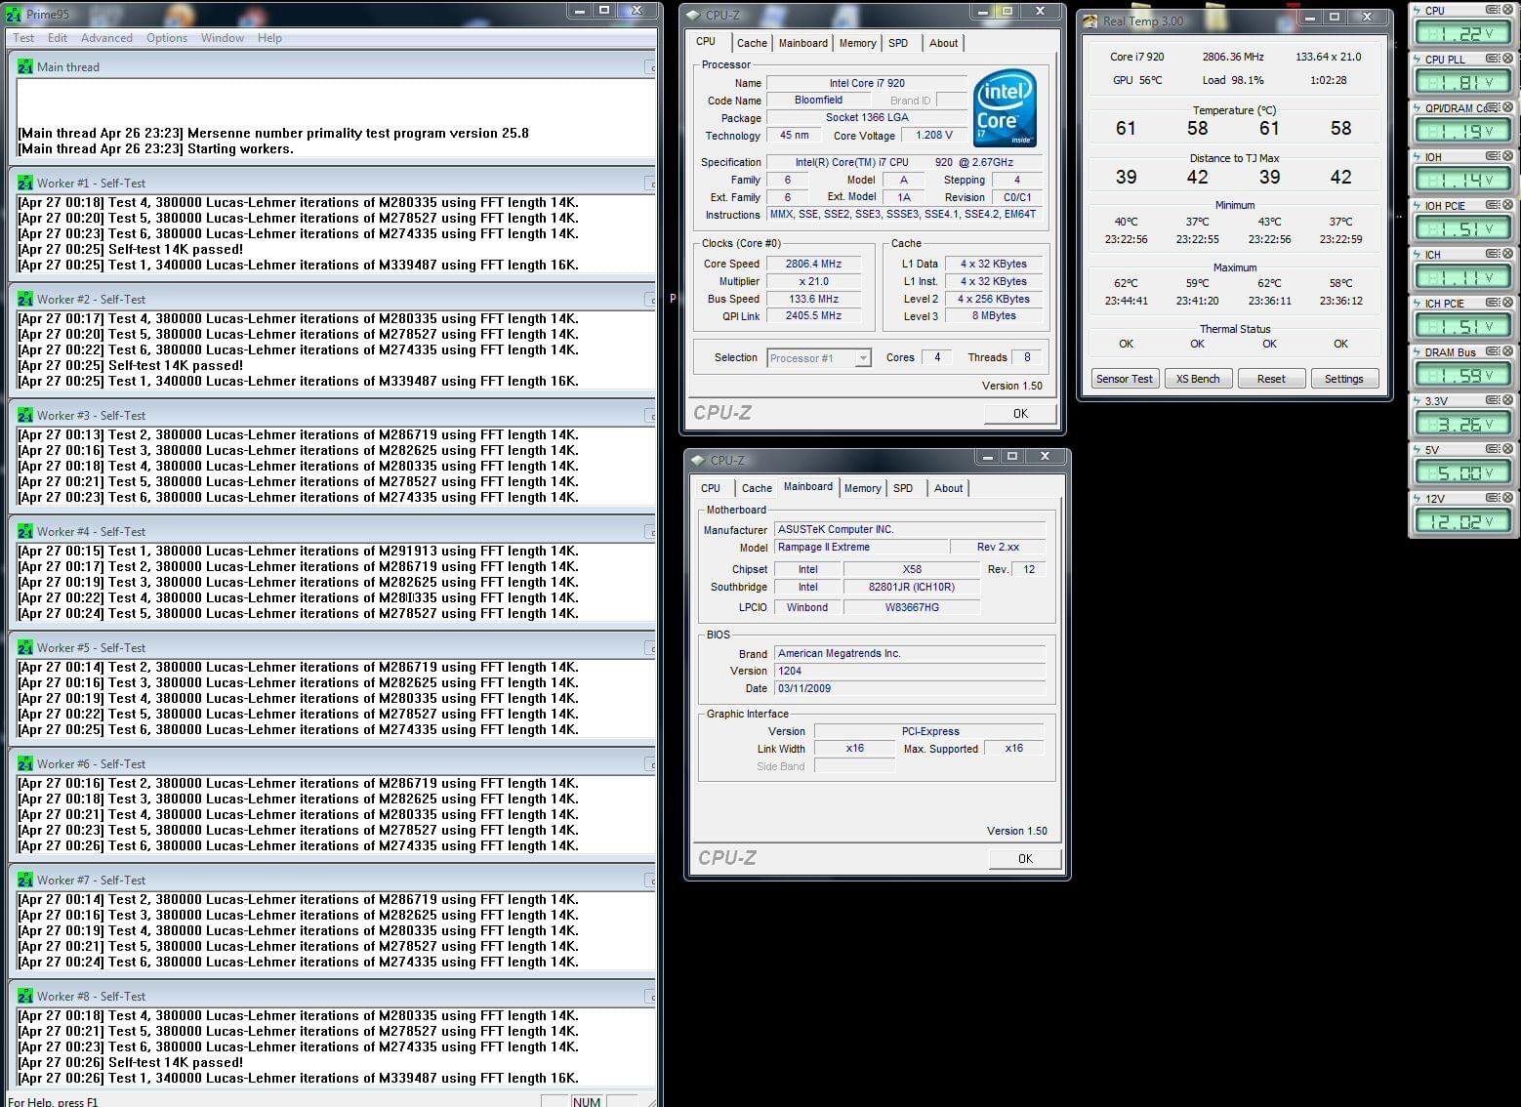Click the Intel Core i7 logo in CPU-Z

click(1005, 107)
